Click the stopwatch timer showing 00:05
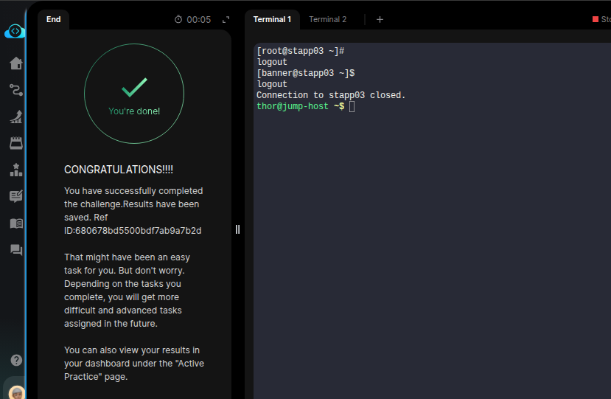This screenshot has height=399, width=611. 192,20
